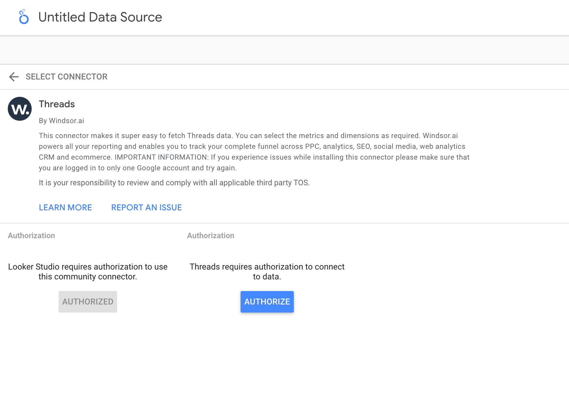Click empty header space right of title
The image size is (569, 404).
pyautogui.click(x=359, y=17)
